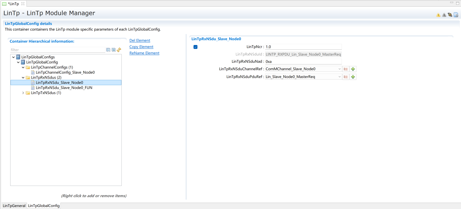Click the yellow warning triangle icon

point(438,15)
